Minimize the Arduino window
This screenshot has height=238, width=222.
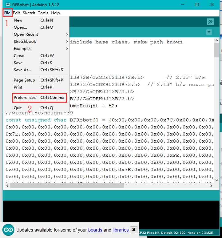pyautogui.click(x=183, y=5)
